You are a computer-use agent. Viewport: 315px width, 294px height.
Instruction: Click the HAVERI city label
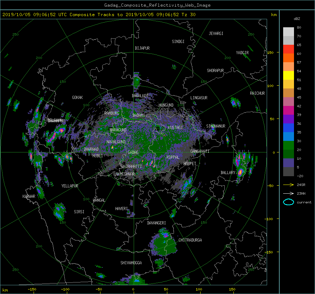121,209
